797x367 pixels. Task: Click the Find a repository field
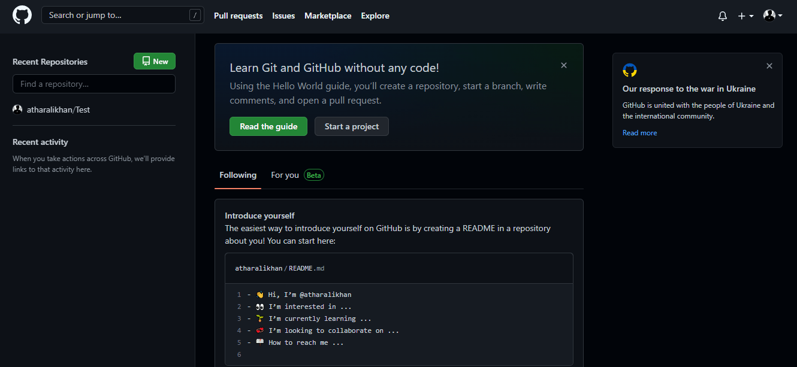tap(94, 84)
